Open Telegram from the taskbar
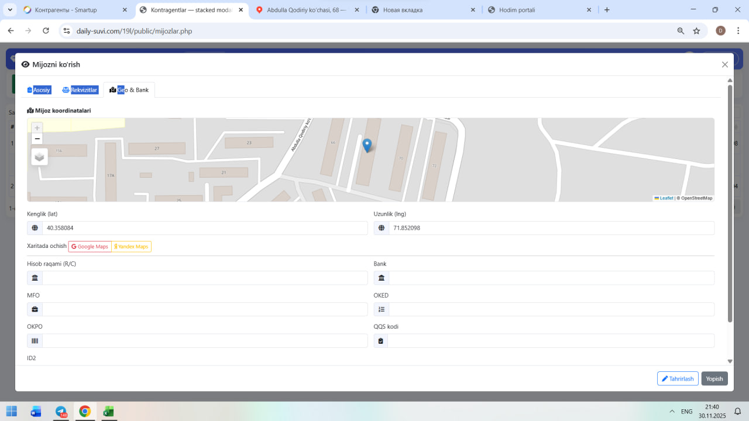This screenshot has height=421, width=749. (61, 411)
